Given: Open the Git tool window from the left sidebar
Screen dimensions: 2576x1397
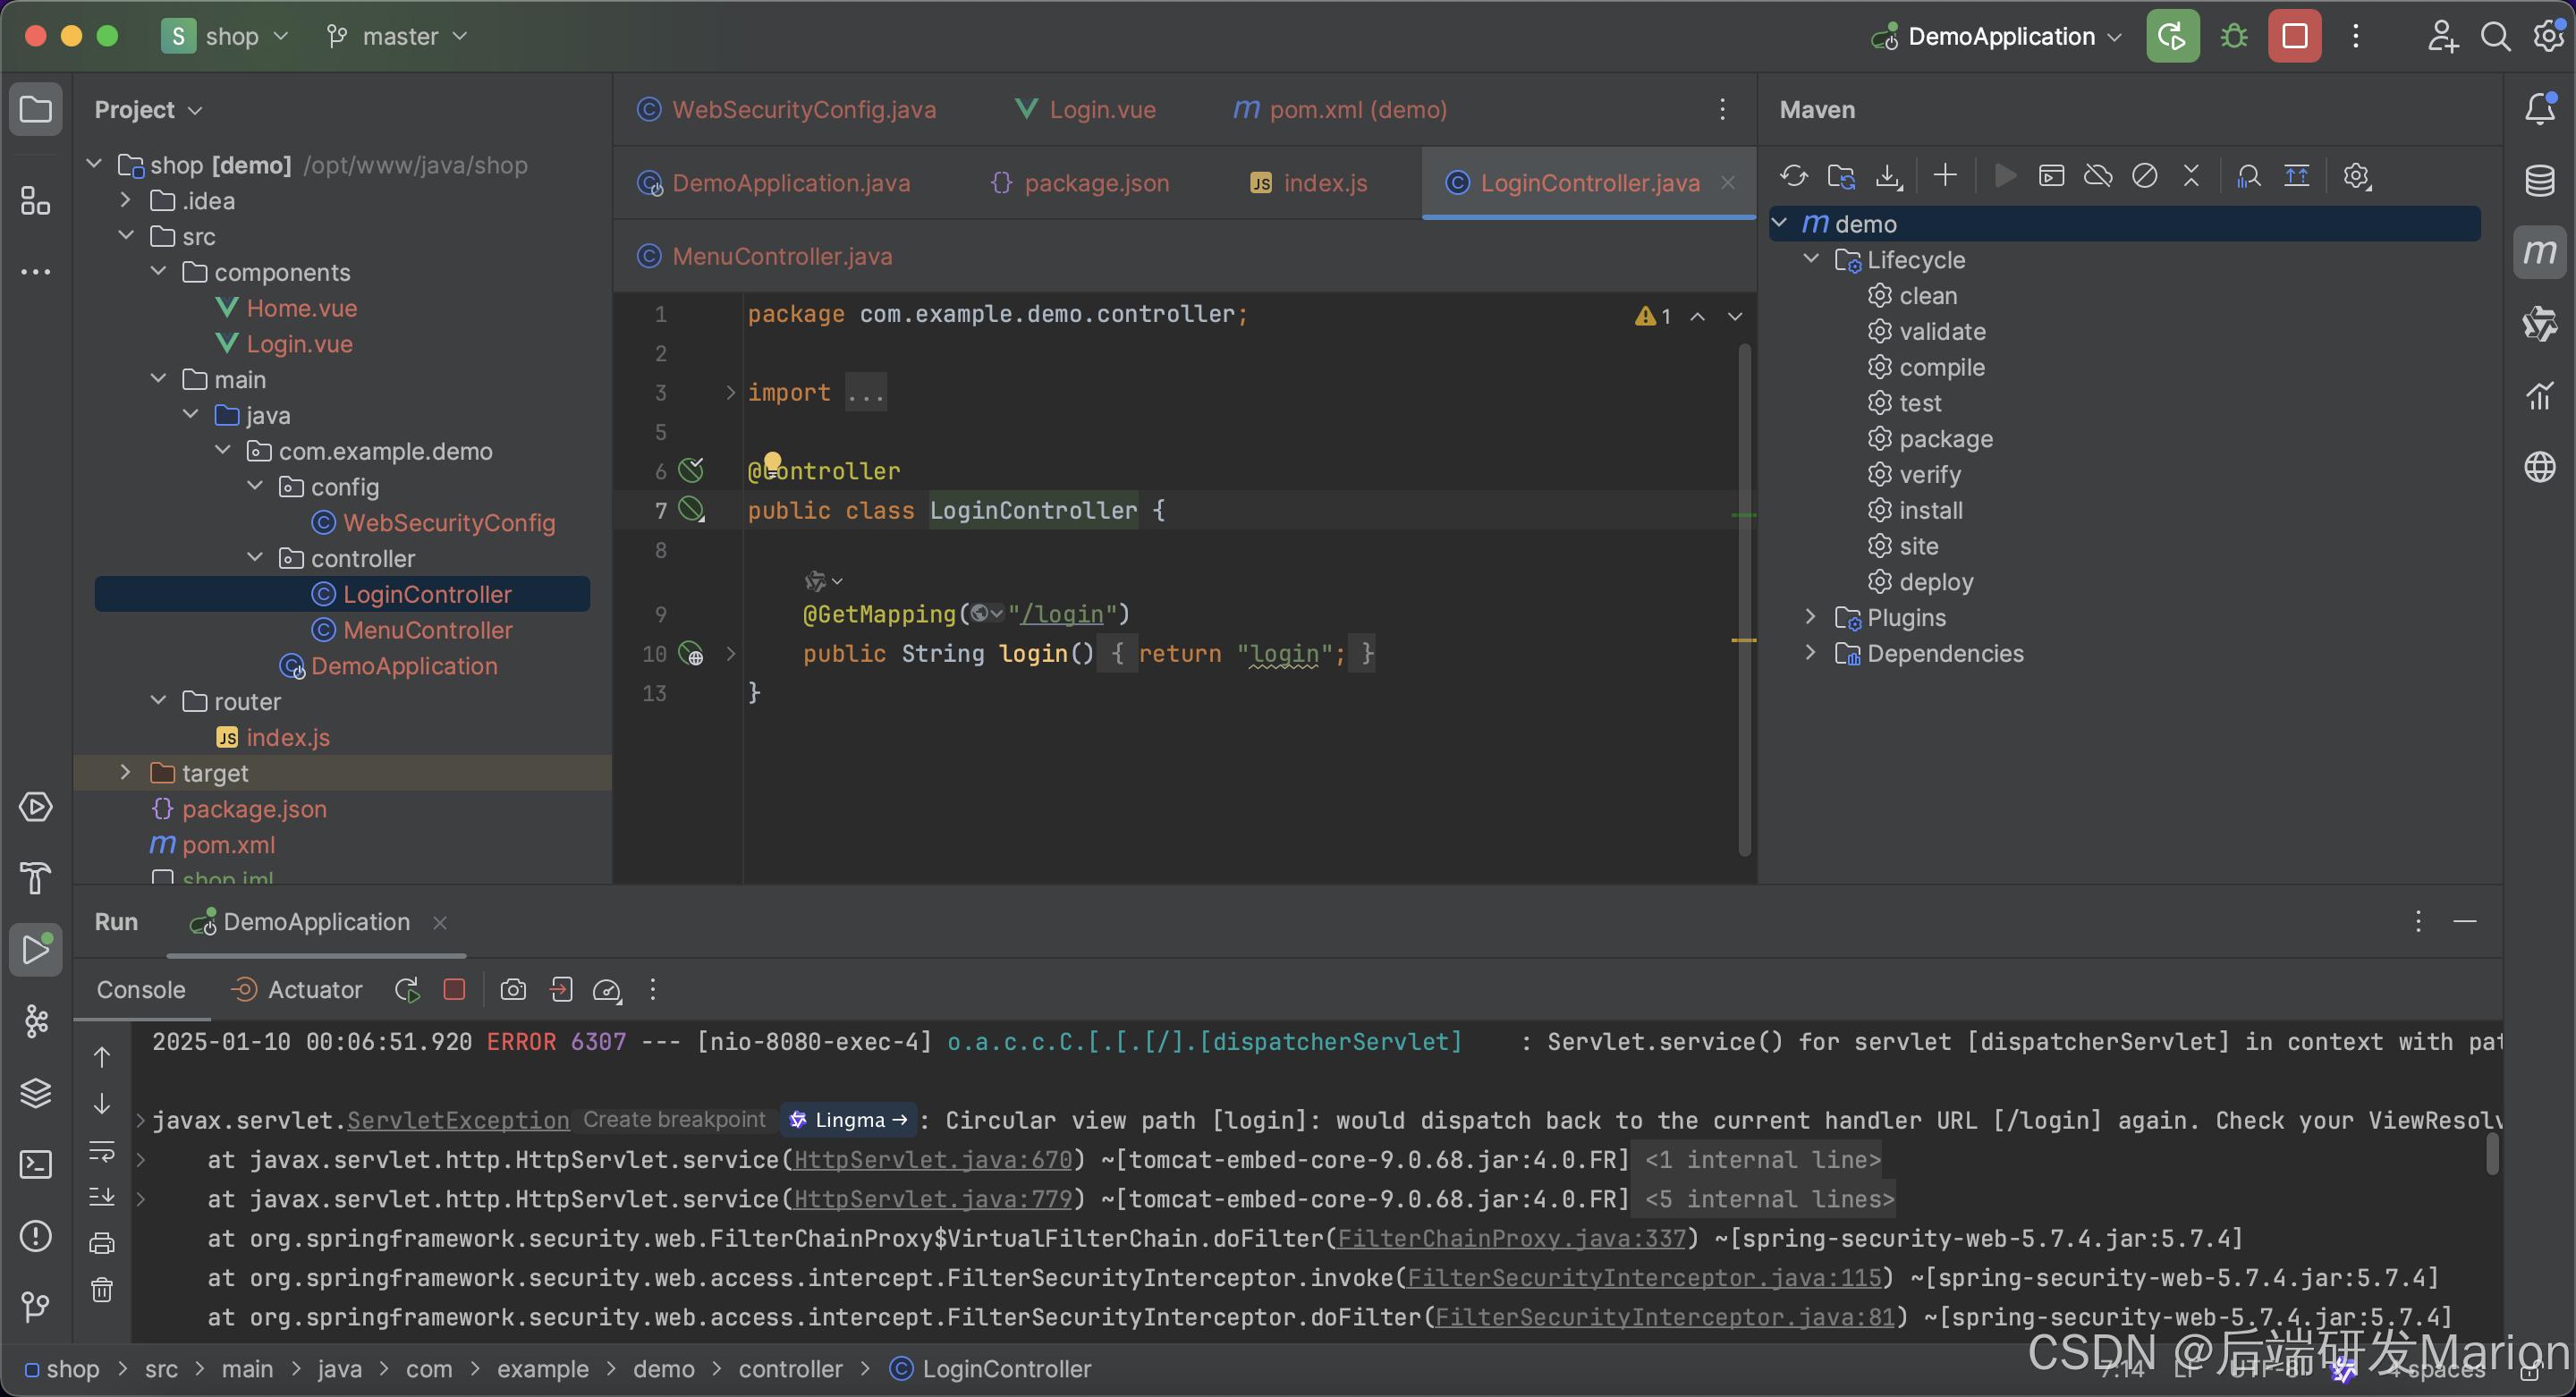Looking at the screenshot, I should click(36, 1306).
